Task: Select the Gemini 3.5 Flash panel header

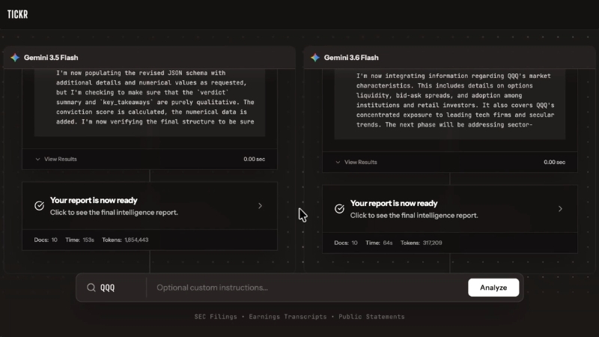Action: [x=150, y=58]
